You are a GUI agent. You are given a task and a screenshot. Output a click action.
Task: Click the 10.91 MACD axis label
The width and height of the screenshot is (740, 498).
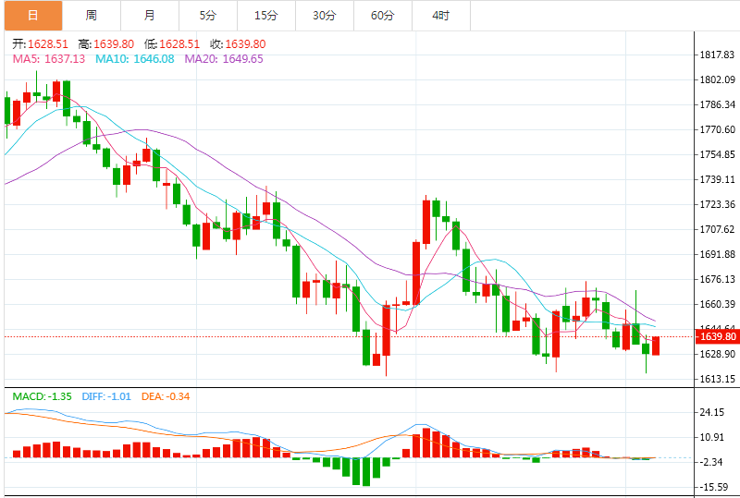pos(711,438)
